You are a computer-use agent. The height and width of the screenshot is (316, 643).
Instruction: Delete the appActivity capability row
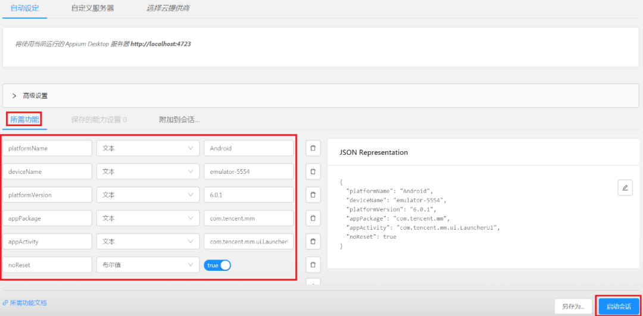[x=313, y=242]
